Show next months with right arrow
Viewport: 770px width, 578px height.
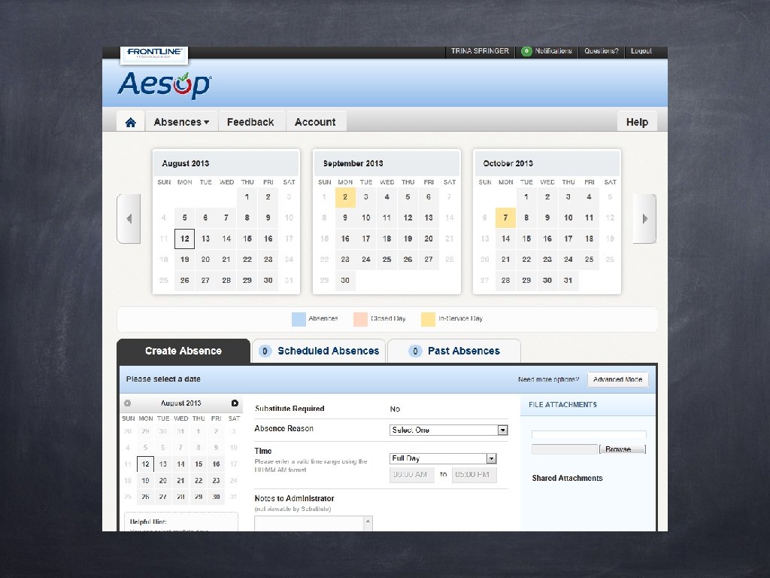644,219
